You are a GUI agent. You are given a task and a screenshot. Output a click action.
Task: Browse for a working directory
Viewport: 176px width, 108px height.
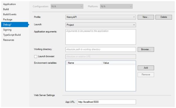click(x=146, y=49)
